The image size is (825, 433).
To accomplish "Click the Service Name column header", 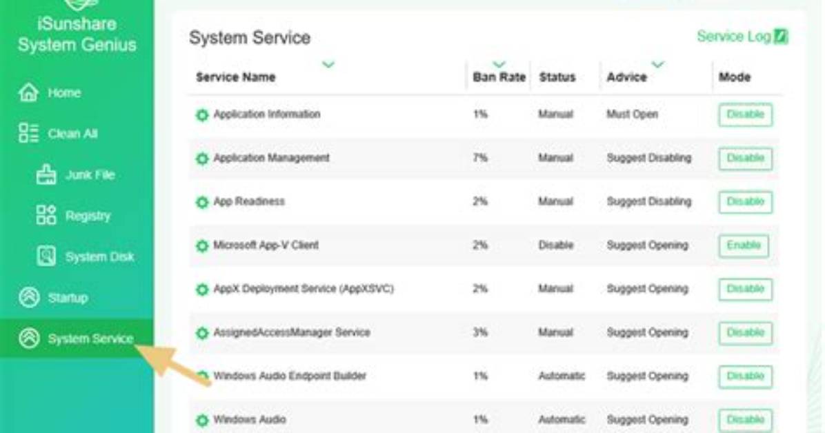I will pyautogui.click(x=236, y=77).
